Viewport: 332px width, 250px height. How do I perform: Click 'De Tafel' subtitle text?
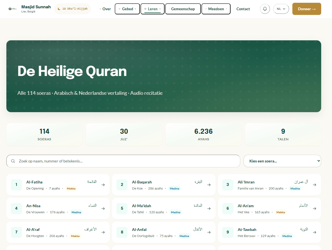tap(138, 212)
